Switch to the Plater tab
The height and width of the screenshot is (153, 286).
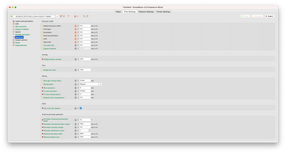tap(118, 12)
